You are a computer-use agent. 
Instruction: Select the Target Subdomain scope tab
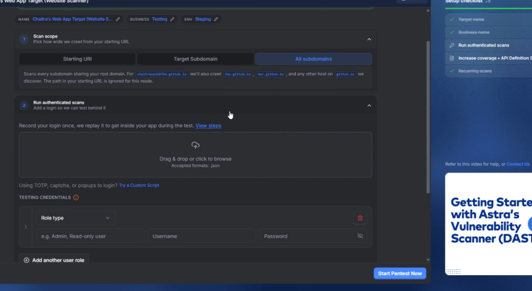[195, 59]
